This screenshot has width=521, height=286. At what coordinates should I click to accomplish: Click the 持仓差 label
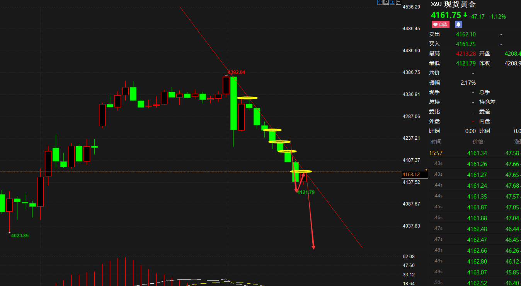pos(487,102)
